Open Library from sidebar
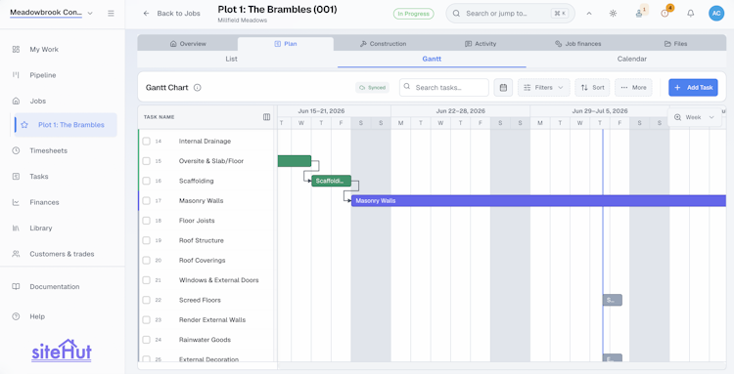This screenshot has width=734, height=374. [x=41, y=229]
